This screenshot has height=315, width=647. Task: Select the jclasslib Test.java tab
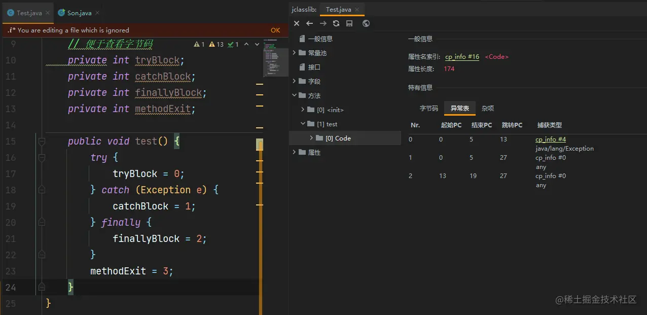342,9
